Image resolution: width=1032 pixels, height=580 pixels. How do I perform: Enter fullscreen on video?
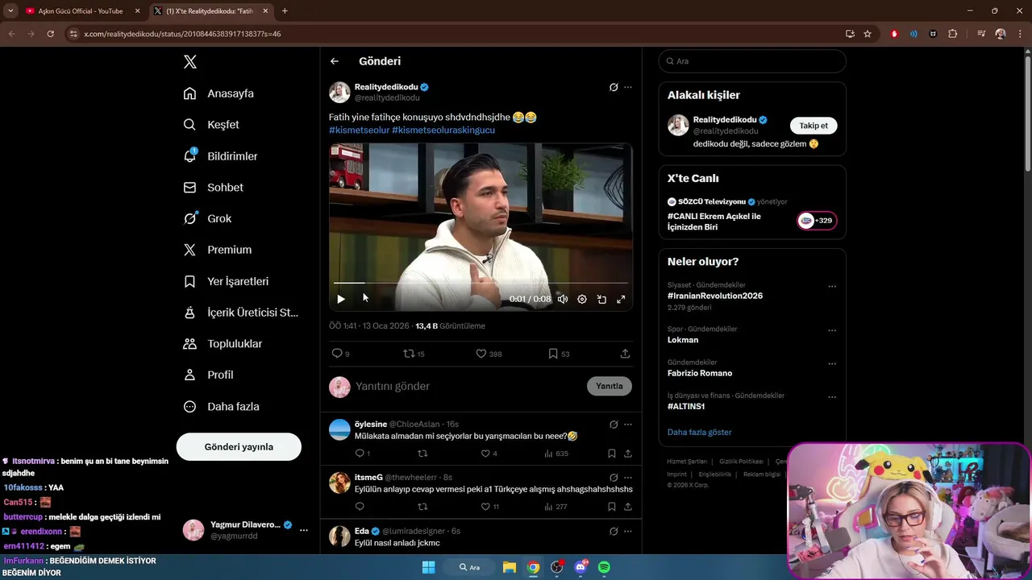621,299
